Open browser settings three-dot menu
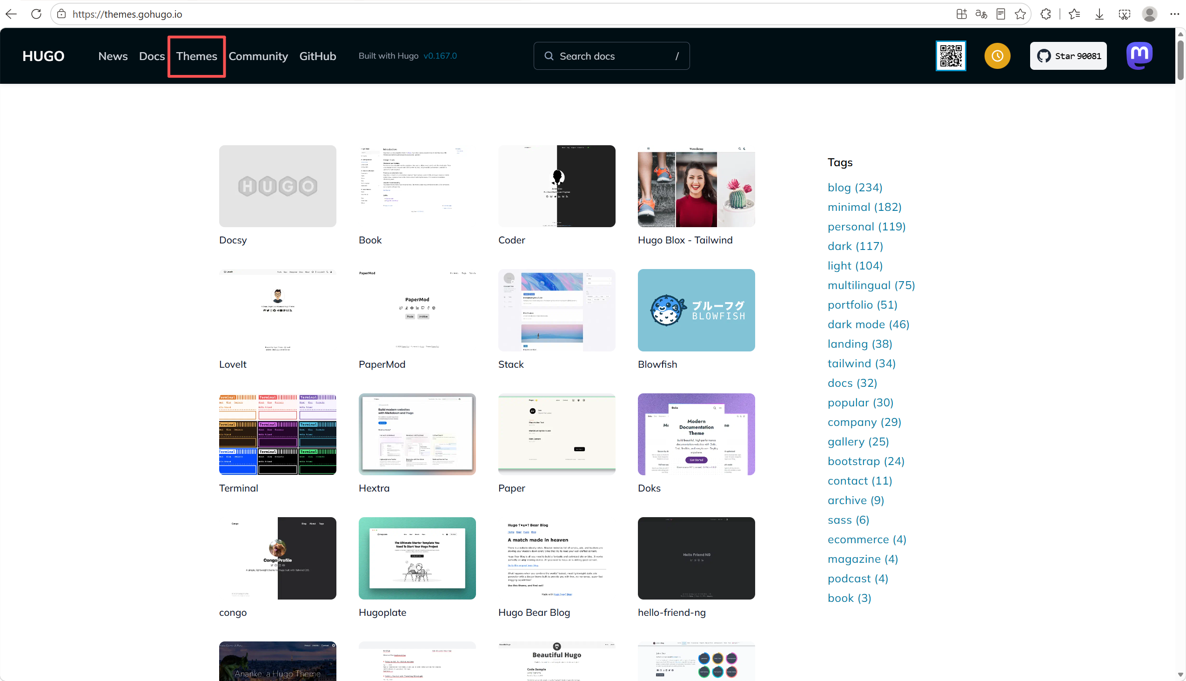Viewport: 1186px width, 681px height. click(x=1174, y=14)
